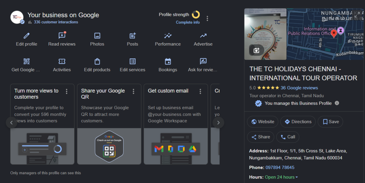Open the Activities ticket icon
The image size is (365, 183).
point(62,61)
